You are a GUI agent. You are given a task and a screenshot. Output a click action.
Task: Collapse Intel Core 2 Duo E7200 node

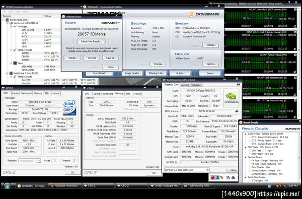point(7,73)
